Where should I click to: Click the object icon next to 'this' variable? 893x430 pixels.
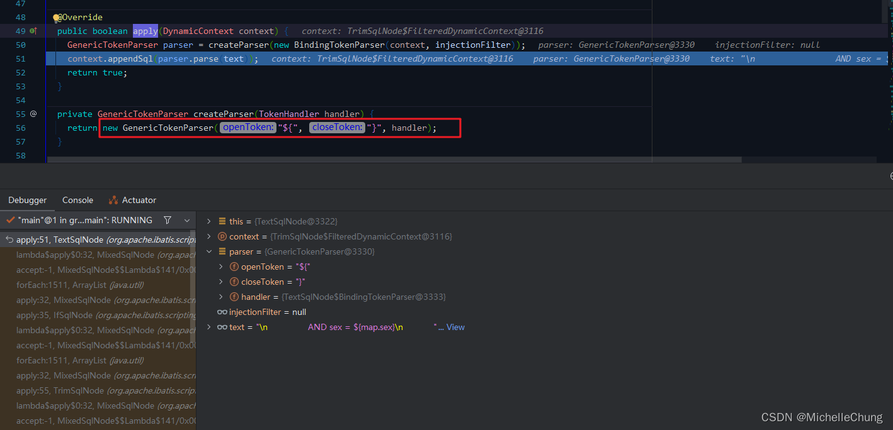[222, 221]
